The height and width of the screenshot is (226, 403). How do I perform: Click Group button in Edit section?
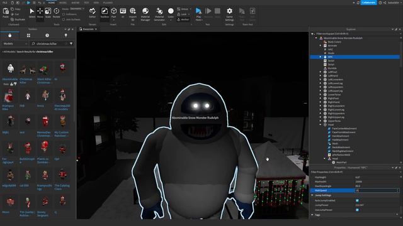[184, 9]
